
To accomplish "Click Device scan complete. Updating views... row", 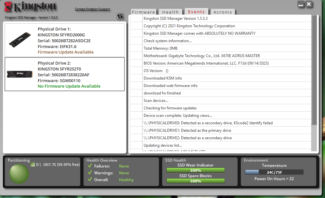I will 221,115.
